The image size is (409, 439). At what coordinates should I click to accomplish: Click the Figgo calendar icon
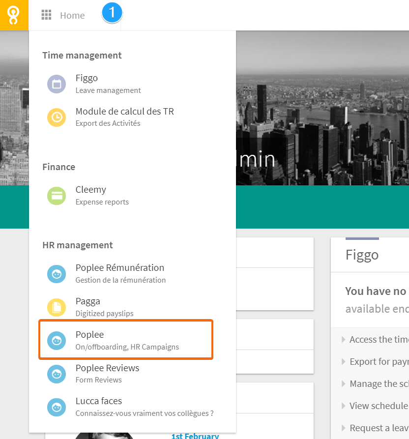pyautogui.click(x=57, y=84)
